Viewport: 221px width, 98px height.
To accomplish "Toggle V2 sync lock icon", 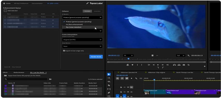I will click(128, 92).
